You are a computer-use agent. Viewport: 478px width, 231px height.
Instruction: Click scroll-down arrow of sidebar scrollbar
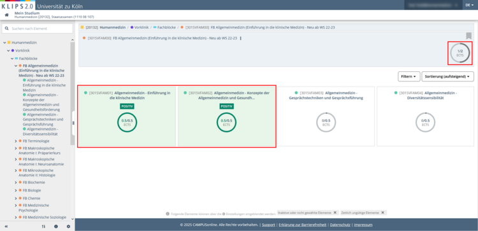[72, 219]
